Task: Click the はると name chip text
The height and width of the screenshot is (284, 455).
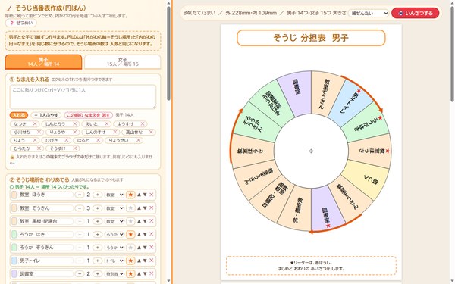Action: (x=83, y=140)
